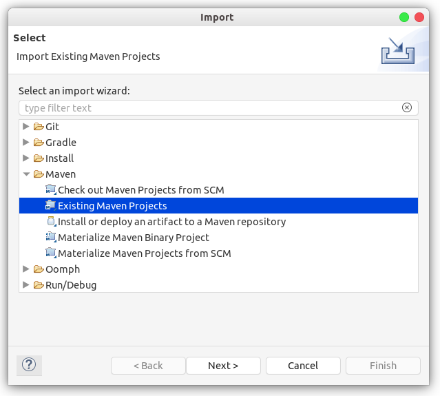Screen dimensions: 440x396
Task: Click the Cancel button
Action: click(303, 366)
